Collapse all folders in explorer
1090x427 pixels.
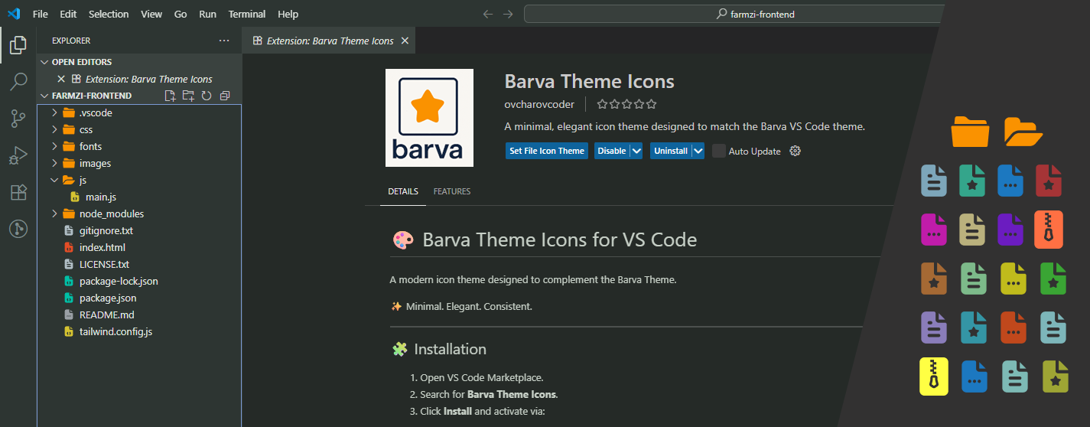[225, 96]
